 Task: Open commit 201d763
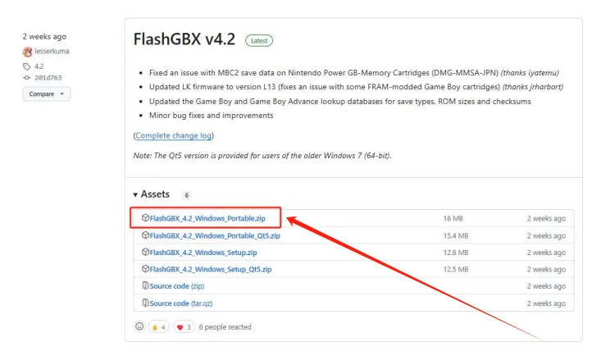click(47, 77)
